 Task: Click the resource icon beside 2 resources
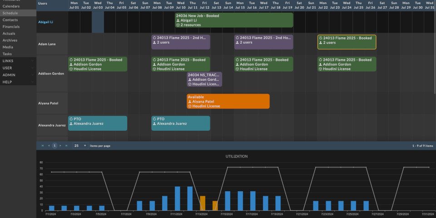[178, 25]
